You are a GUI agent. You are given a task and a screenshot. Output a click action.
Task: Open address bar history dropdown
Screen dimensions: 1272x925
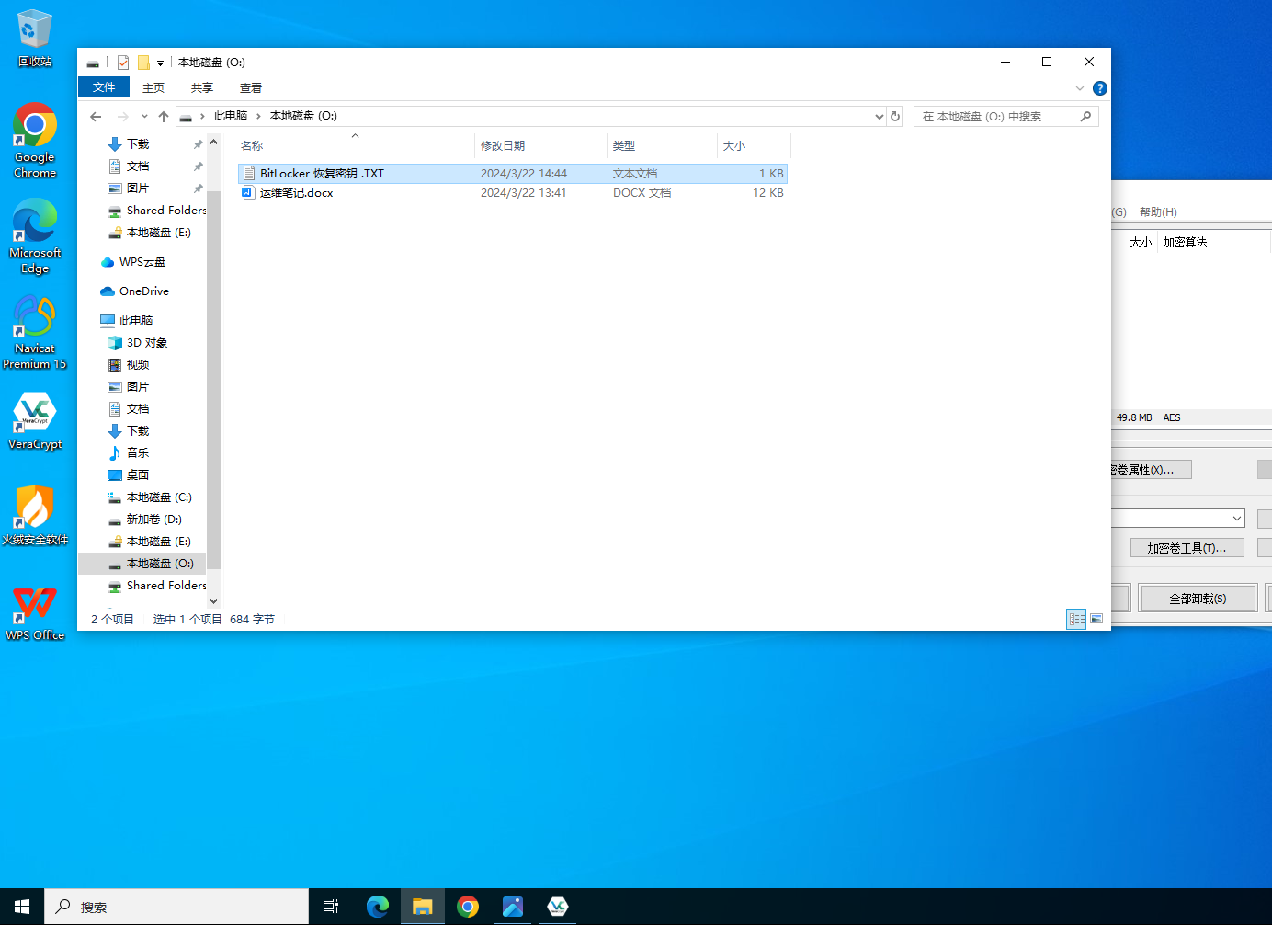pyautogui.click(x=880, y=116)
